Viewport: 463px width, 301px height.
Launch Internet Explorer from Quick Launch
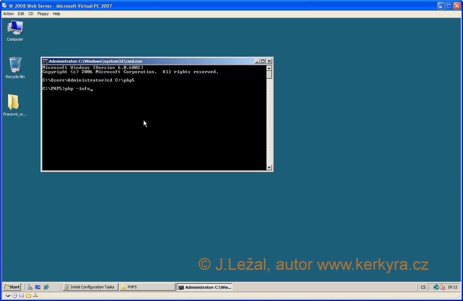(x=46, y=287)
